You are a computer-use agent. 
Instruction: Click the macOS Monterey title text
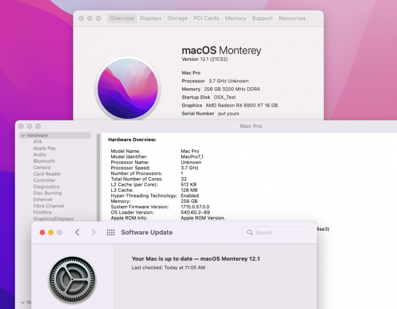coord(221,51)
